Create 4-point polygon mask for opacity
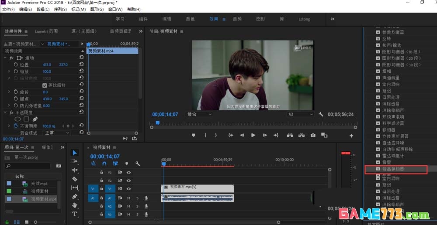This screenshot has width=437, height=225. click(x=26, y=119)
